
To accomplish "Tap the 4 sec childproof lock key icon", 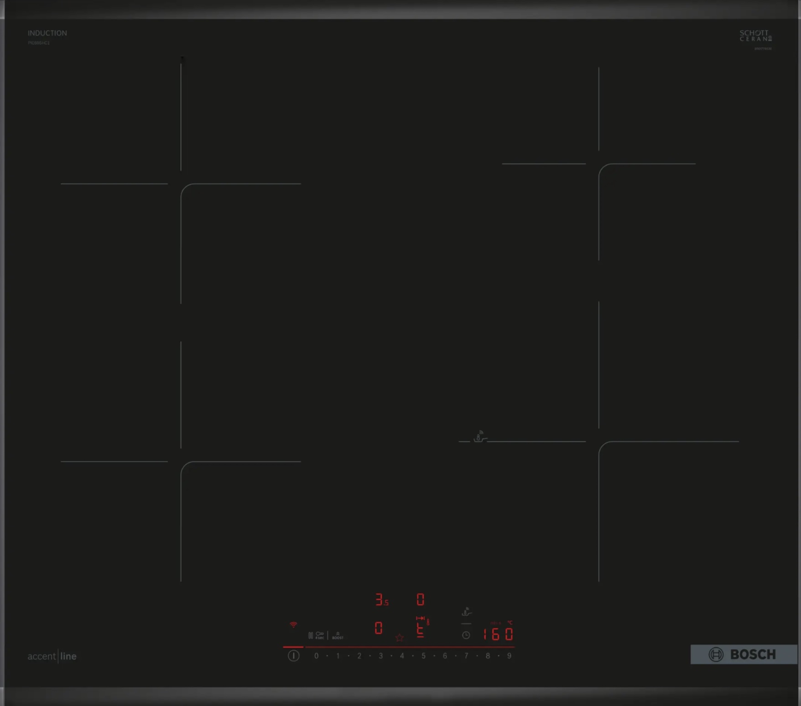I will click(x=320, y=635).
